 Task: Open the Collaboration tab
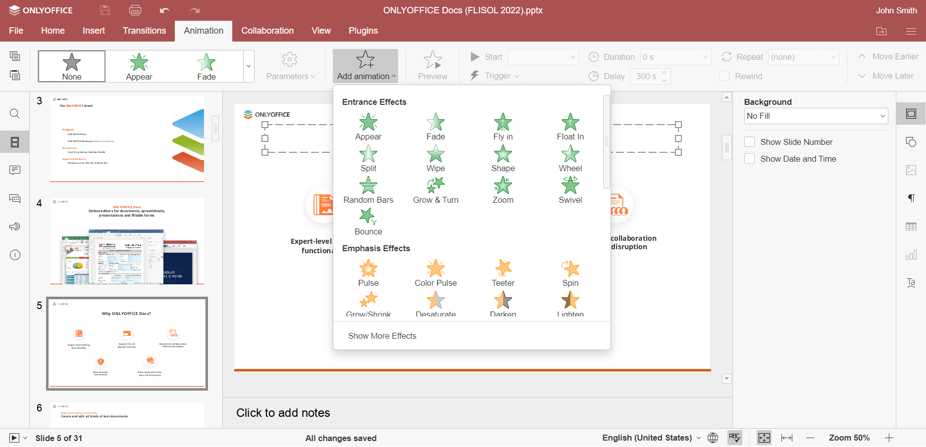point(267,31)
